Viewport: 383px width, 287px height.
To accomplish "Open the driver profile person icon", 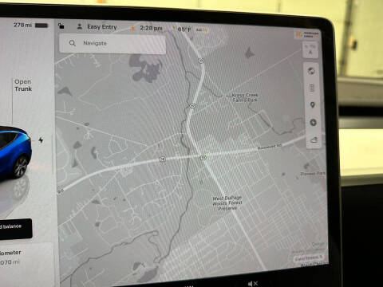I will pyautogui.click(x=79, y=26).
